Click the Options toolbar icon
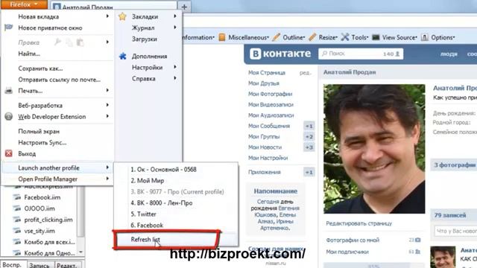Viewport: 477px width, 268px height. point(425,37)
